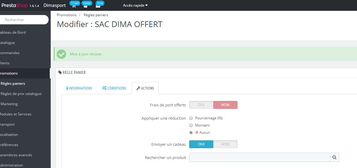357x168 pixels.
Task: Click the Rechercher un produit input field
Action: point(260,157)
